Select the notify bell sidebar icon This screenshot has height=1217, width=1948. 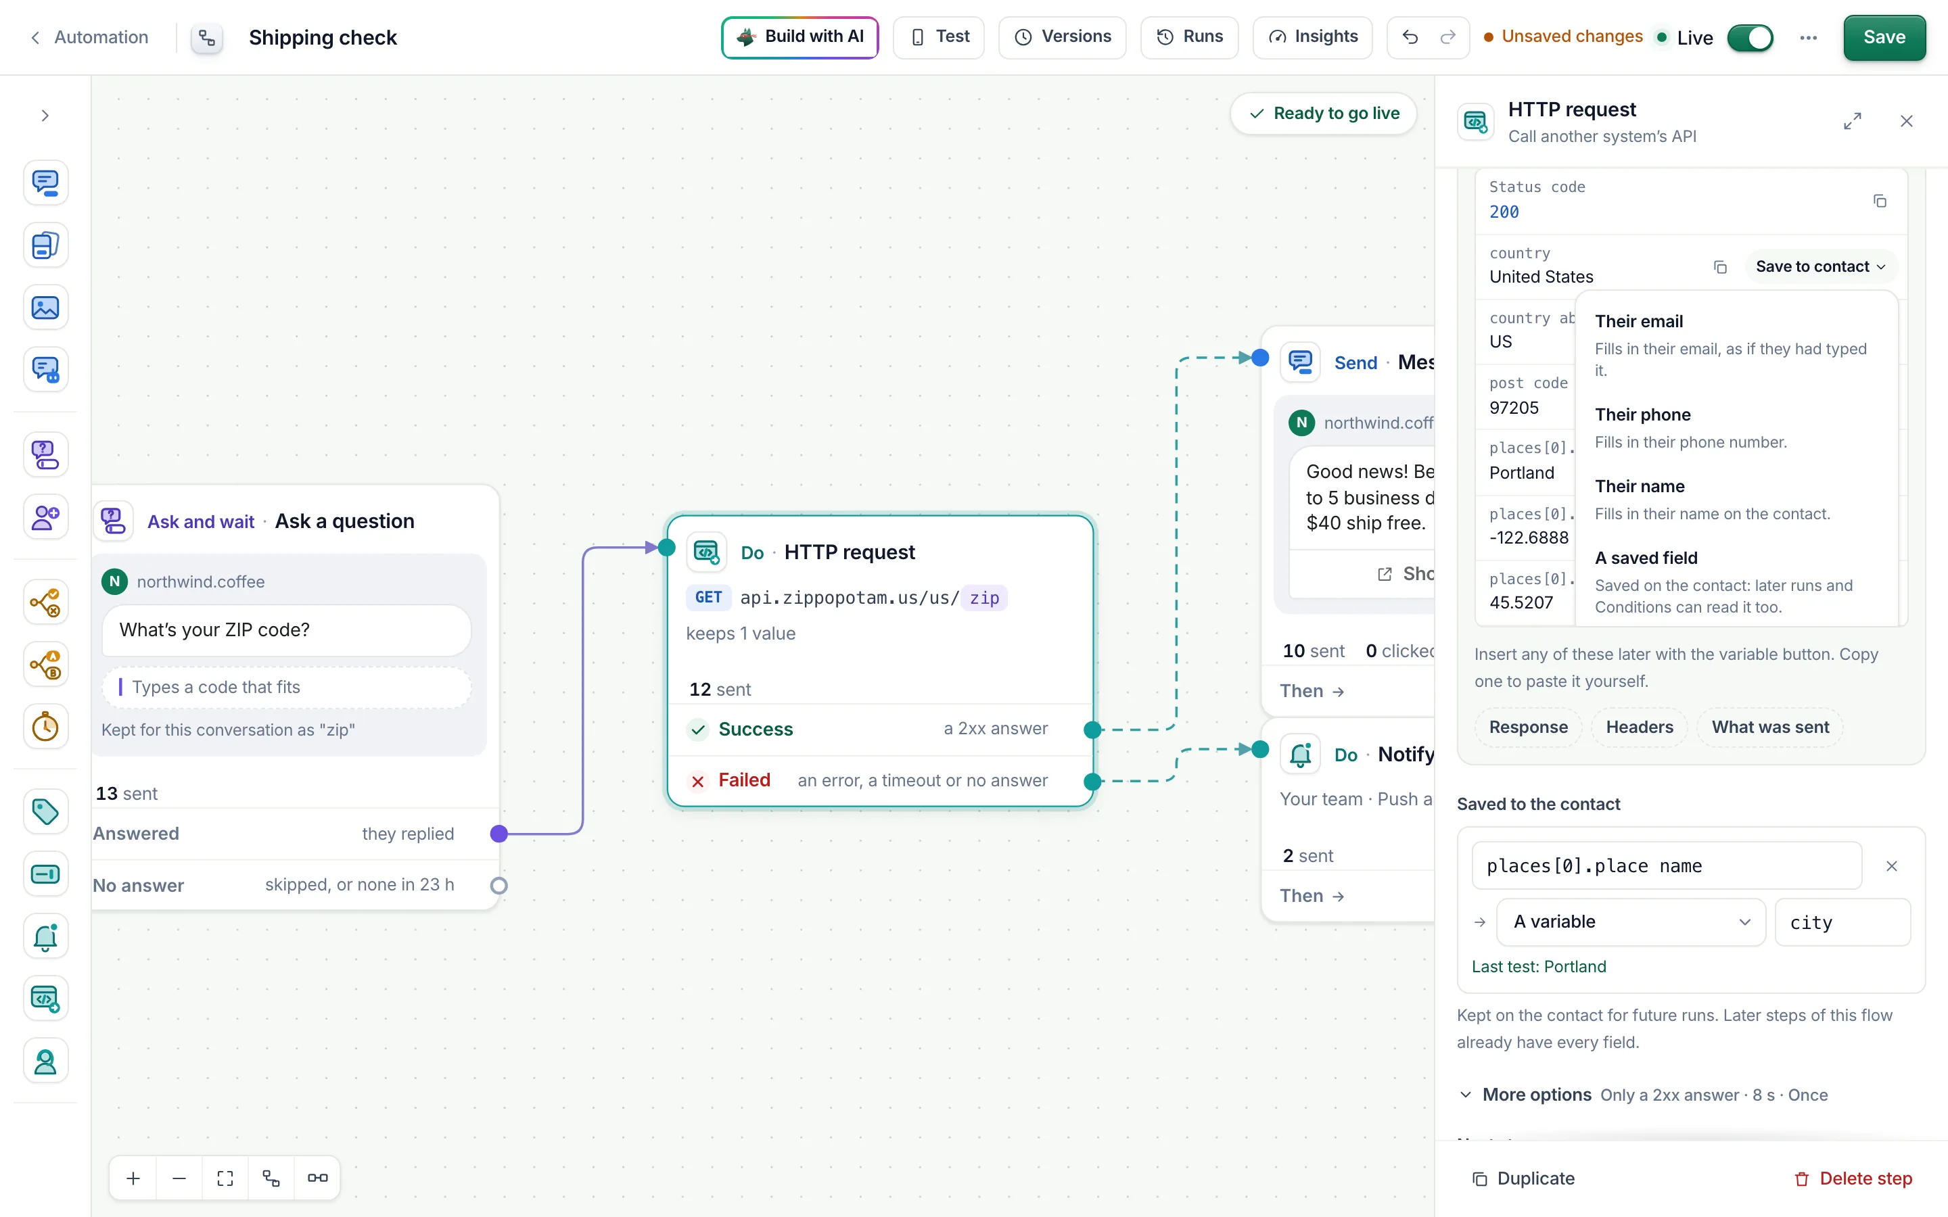pos(45,936)
